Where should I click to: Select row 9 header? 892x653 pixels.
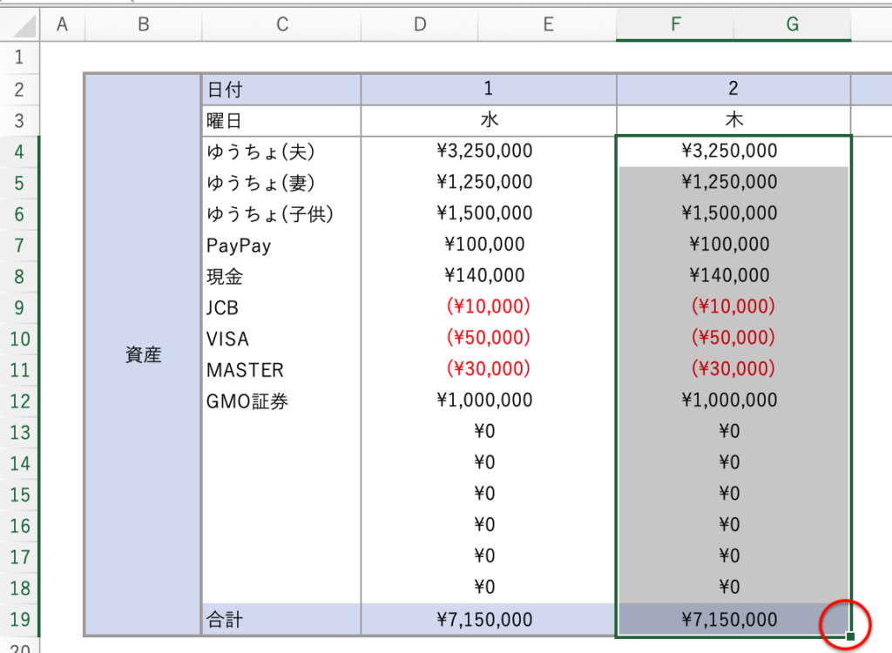[20, 307]
